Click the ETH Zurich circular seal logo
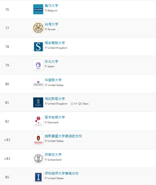This screenshot has width=156, height=185. click(x=38, y=158)
